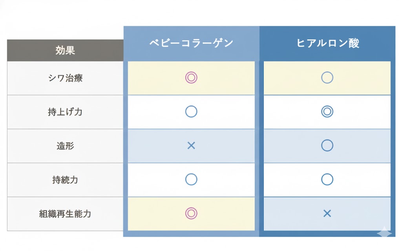Click the X mark for 組織再生能力 under ヒアルロン酸
This screenshot has width=402, height=251.
pyautogui.click(x=327, y=213)
